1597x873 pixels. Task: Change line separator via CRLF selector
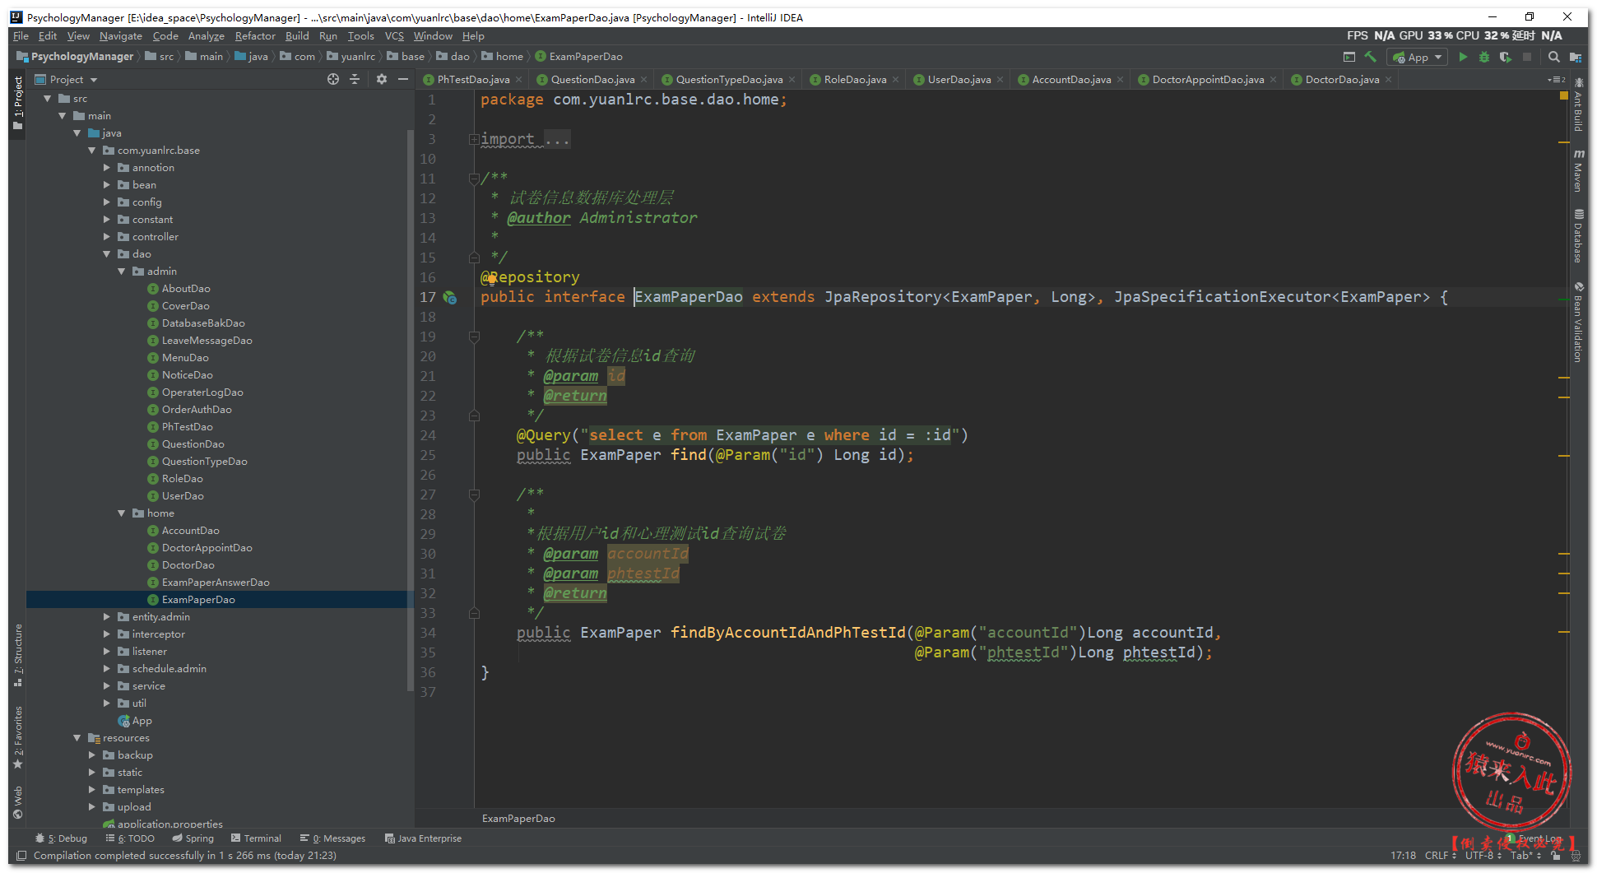coord(1440,856)
